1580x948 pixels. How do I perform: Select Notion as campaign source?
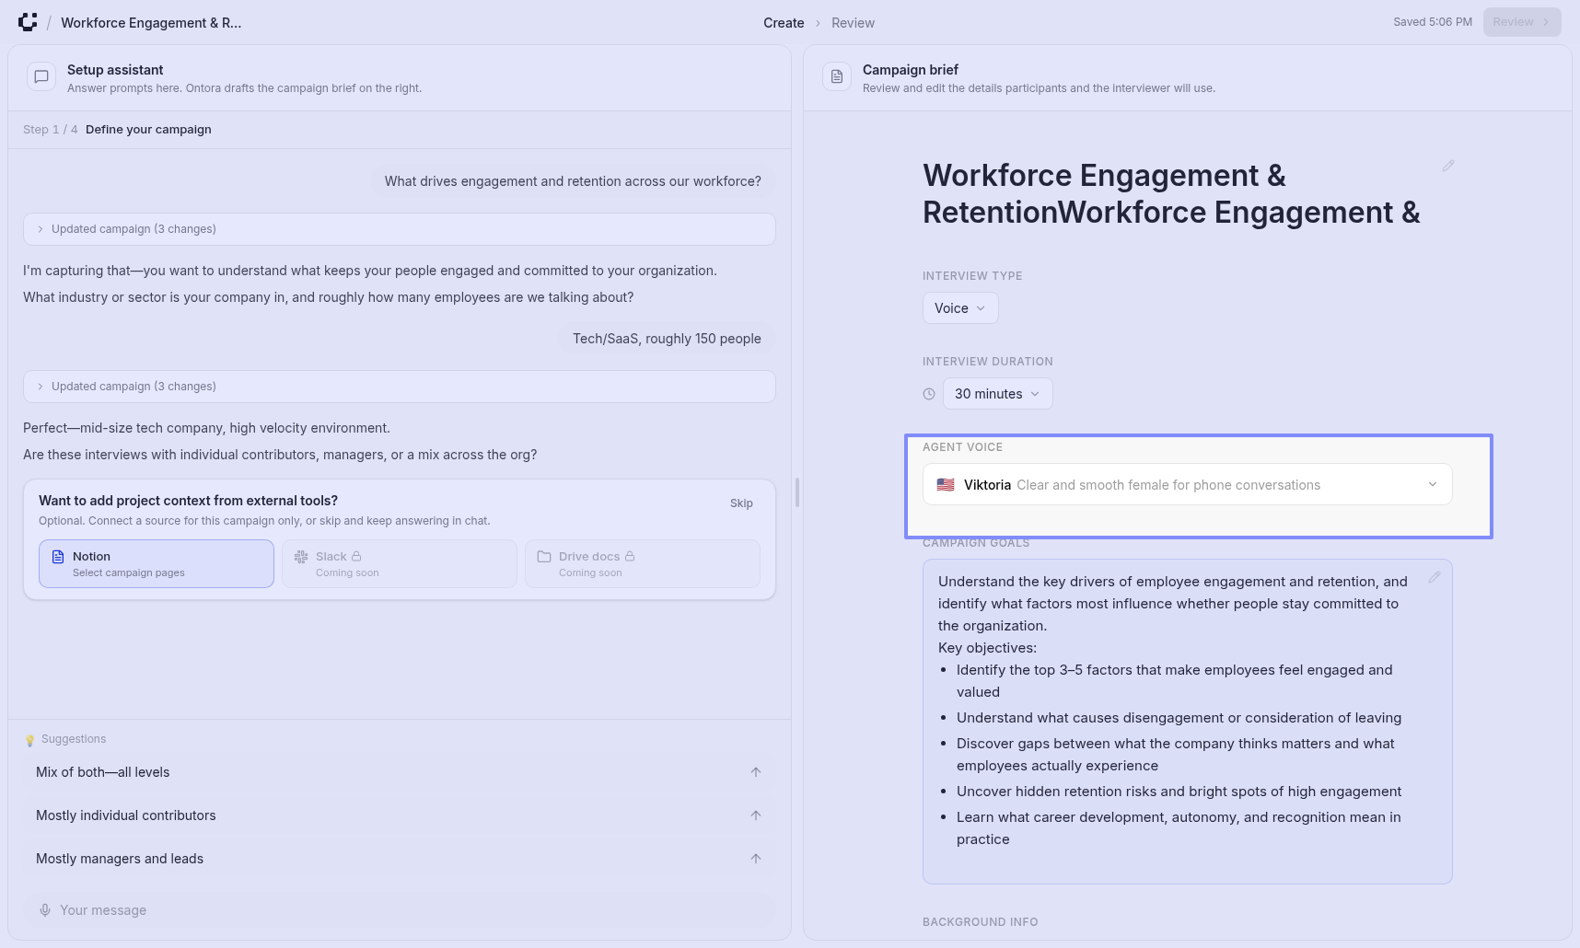point(157,564)
